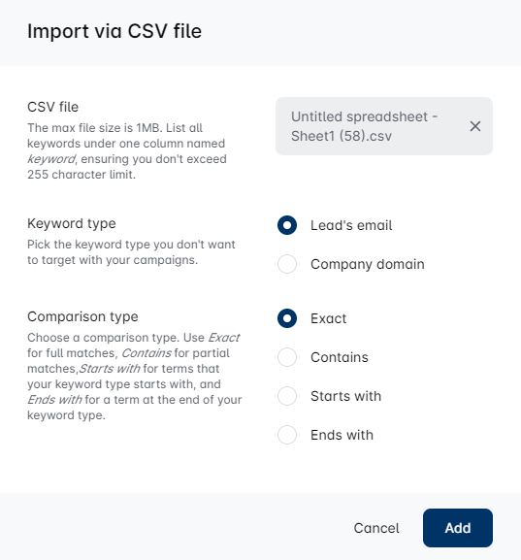Confirm import with the Add button

pyautogui.click(x=458, y=528)
